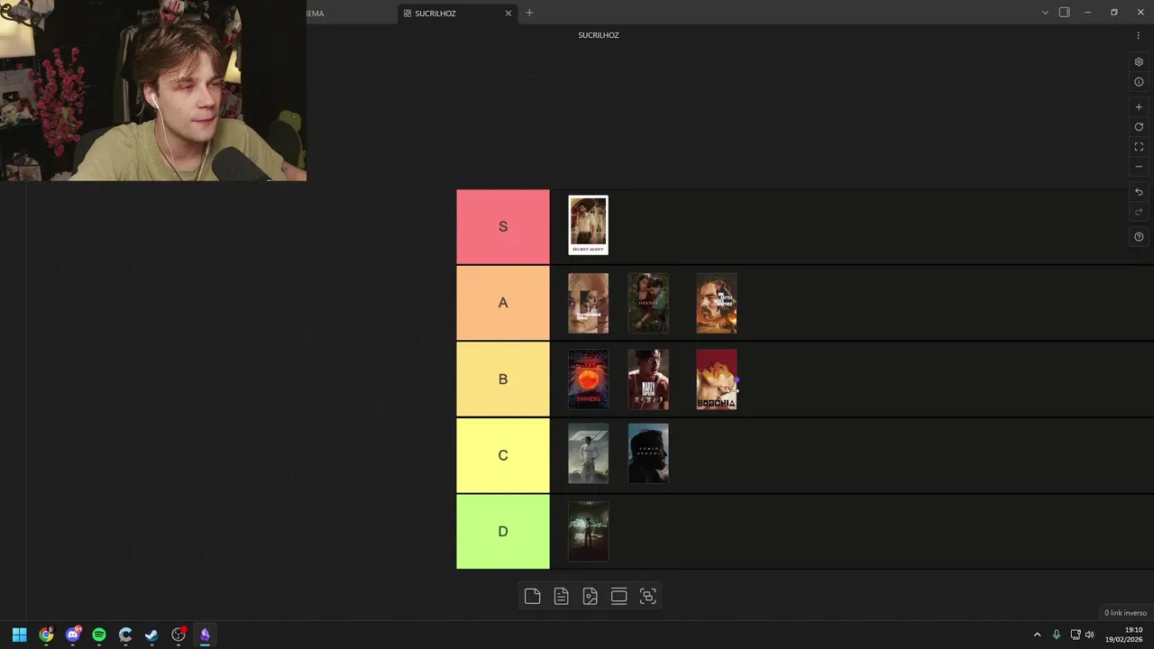The image size is (1154, 649).
Task: Click the create group icon
Action: (x=618, y=596)
